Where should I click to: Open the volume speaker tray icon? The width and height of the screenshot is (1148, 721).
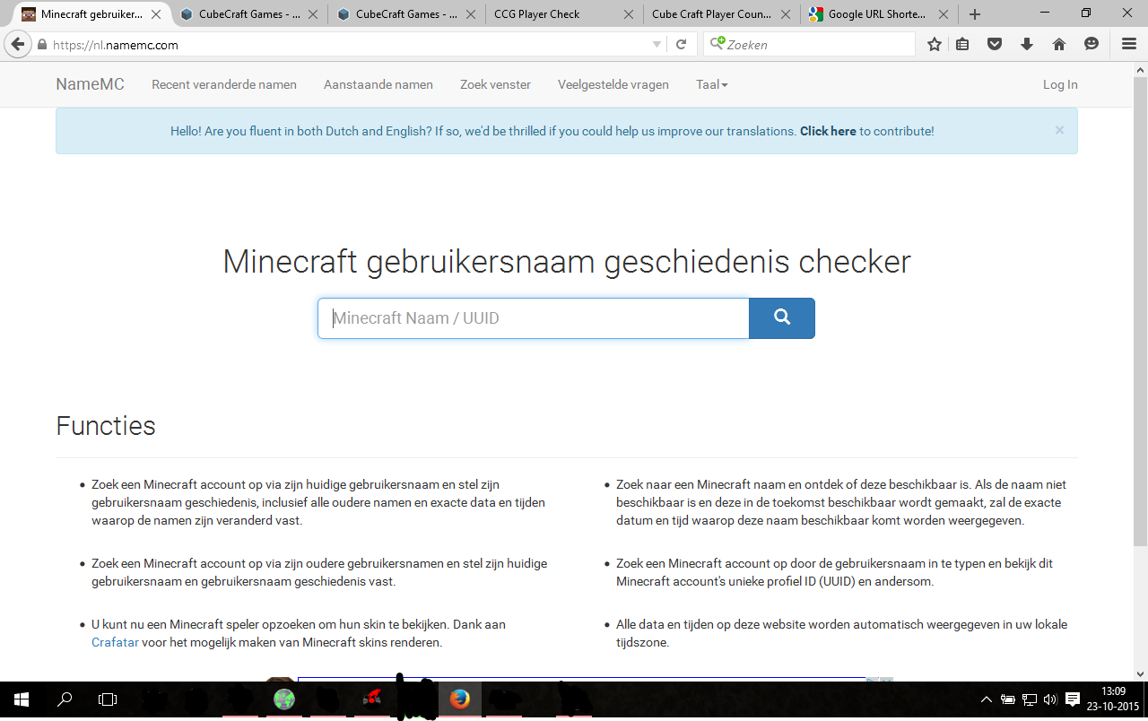[1050, 699]
